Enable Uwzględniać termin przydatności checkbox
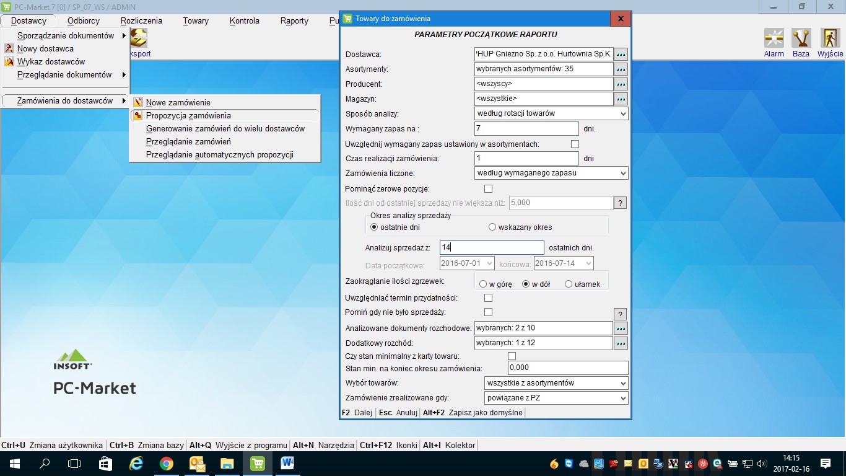Image resolution: width=846 pixels, height=476 pixels. pyautogui.click(x=488, y=298)
